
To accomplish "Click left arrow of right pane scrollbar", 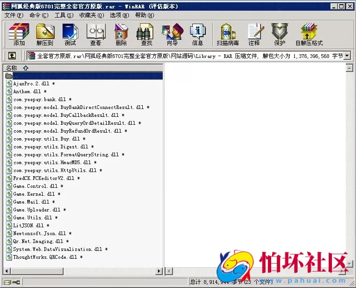I will 169,271.
